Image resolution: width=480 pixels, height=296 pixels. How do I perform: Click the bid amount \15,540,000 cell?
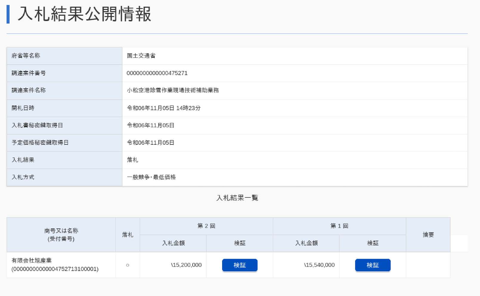click(319, 265)
